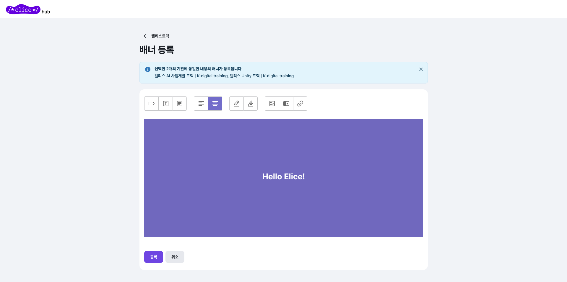
Task: Click the 배너 등록 page heading
Action: [x=157, y=50]
